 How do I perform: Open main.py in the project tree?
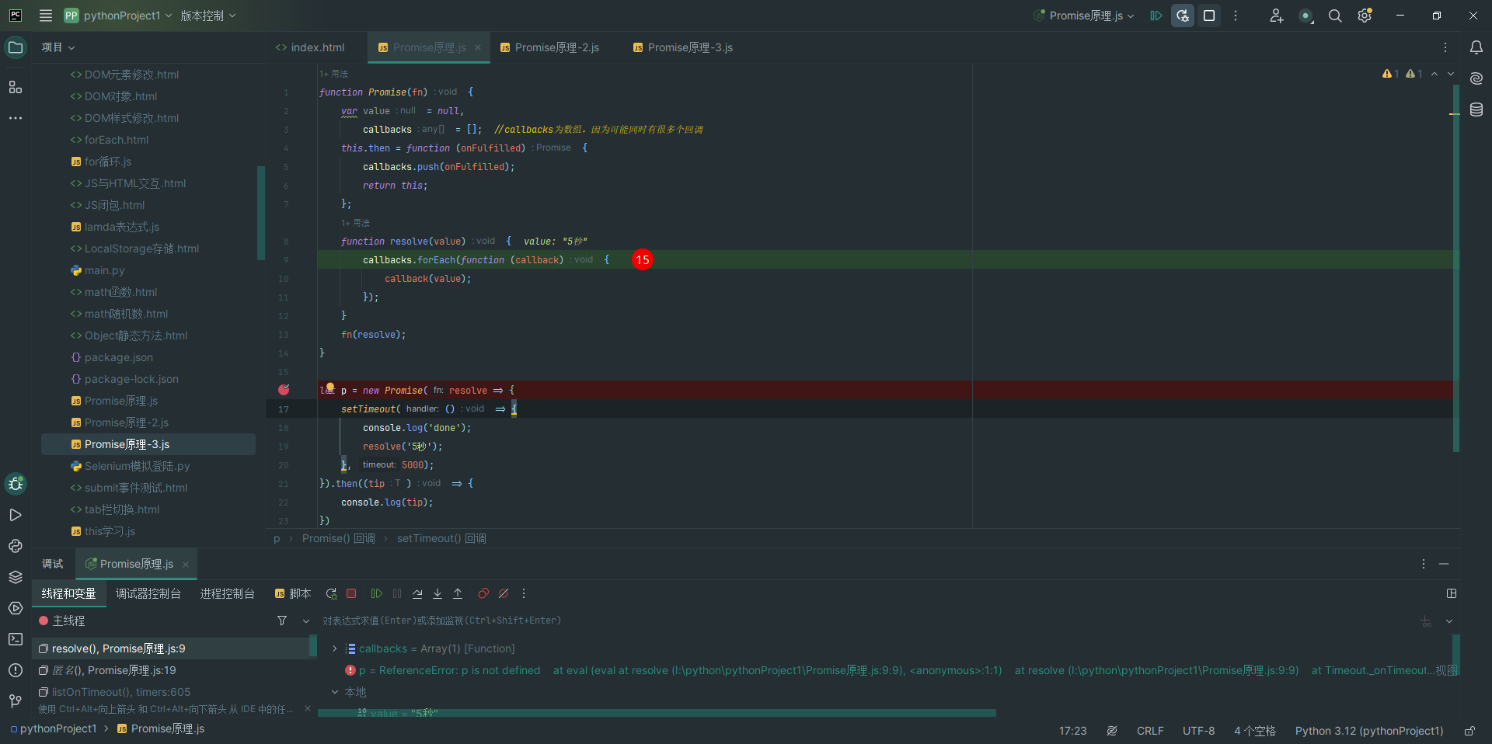pos(104,270)
